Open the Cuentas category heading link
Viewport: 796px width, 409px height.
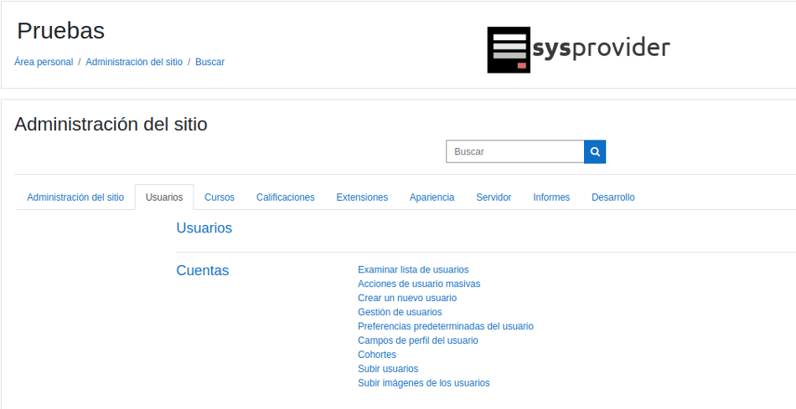point(202,271)
